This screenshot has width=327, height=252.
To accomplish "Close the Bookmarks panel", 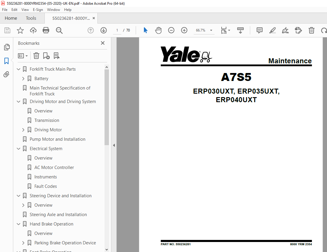I will (103, 43).
